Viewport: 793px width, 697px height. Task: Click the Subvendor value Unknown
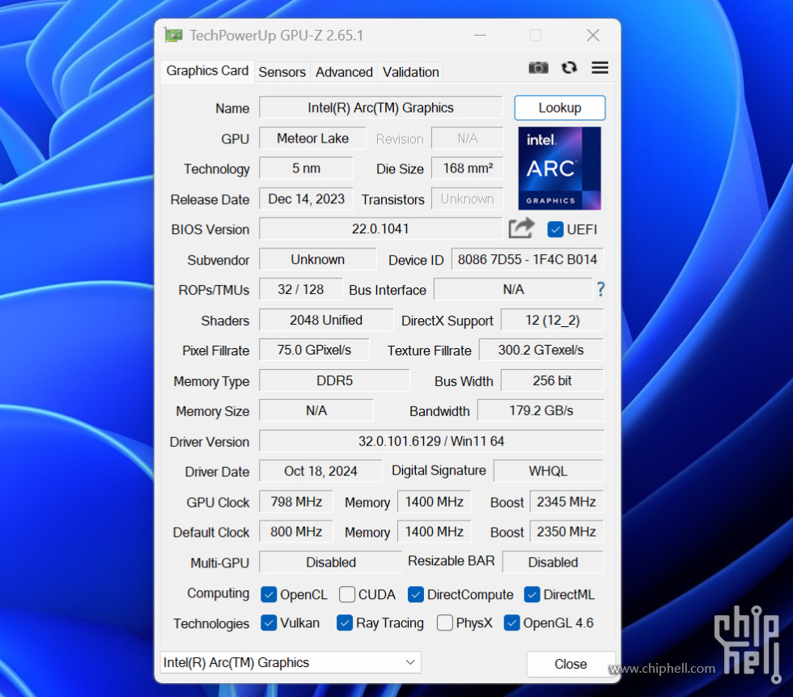[317, 260]
